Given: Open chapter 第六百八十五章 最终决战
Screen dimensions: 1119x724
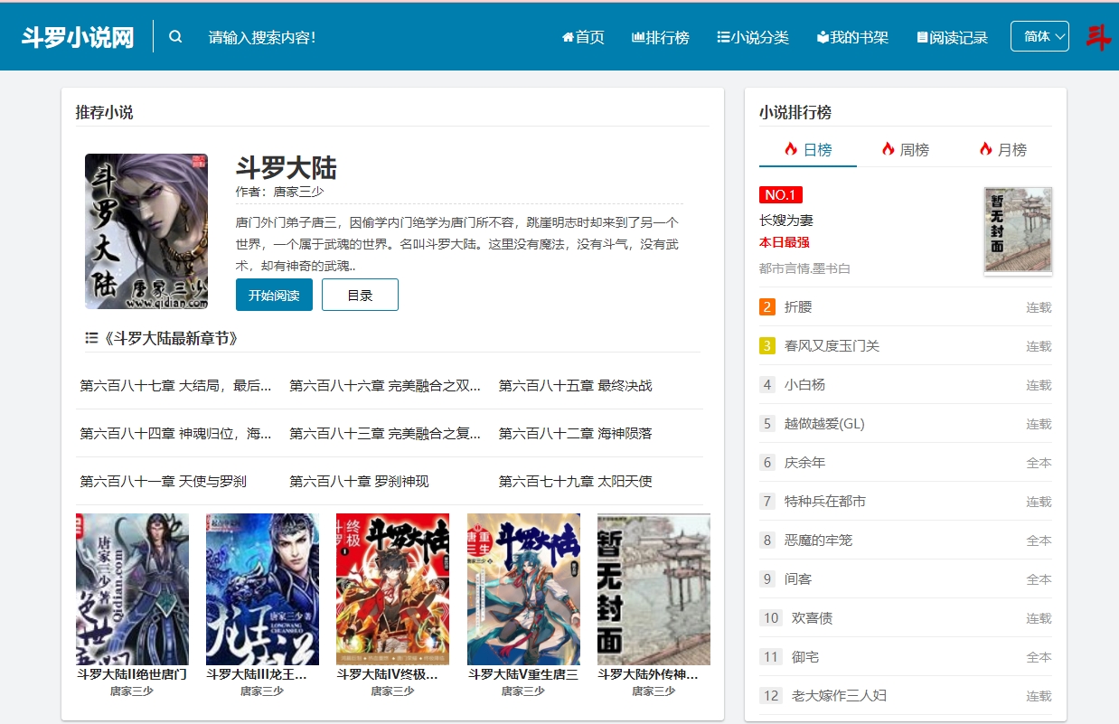Looking at the screenshot, I should click(x=576, y=385).
